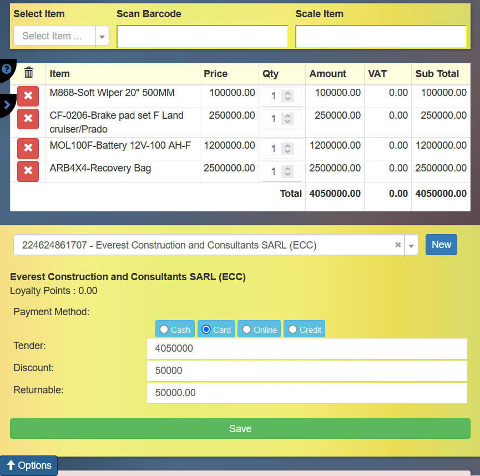Delete the Brake pad set row
480x476 pixels.
28,119
